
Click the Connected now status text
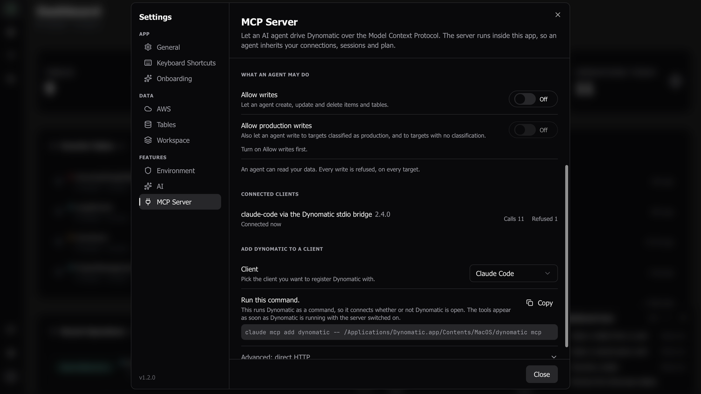[x=261, y=224]
